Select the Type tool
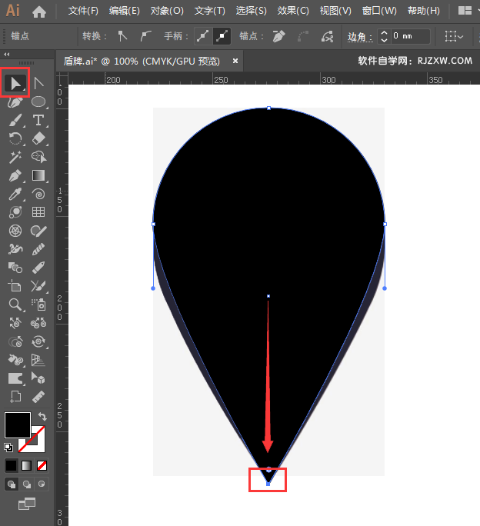 pos(38,120)
